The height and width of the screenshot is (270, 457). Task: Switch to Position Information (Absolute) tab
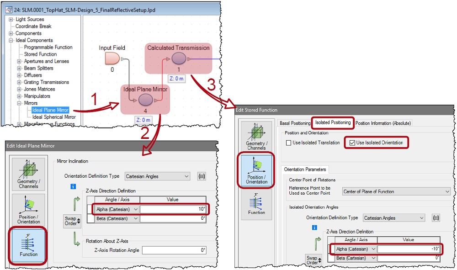[383, 123]
